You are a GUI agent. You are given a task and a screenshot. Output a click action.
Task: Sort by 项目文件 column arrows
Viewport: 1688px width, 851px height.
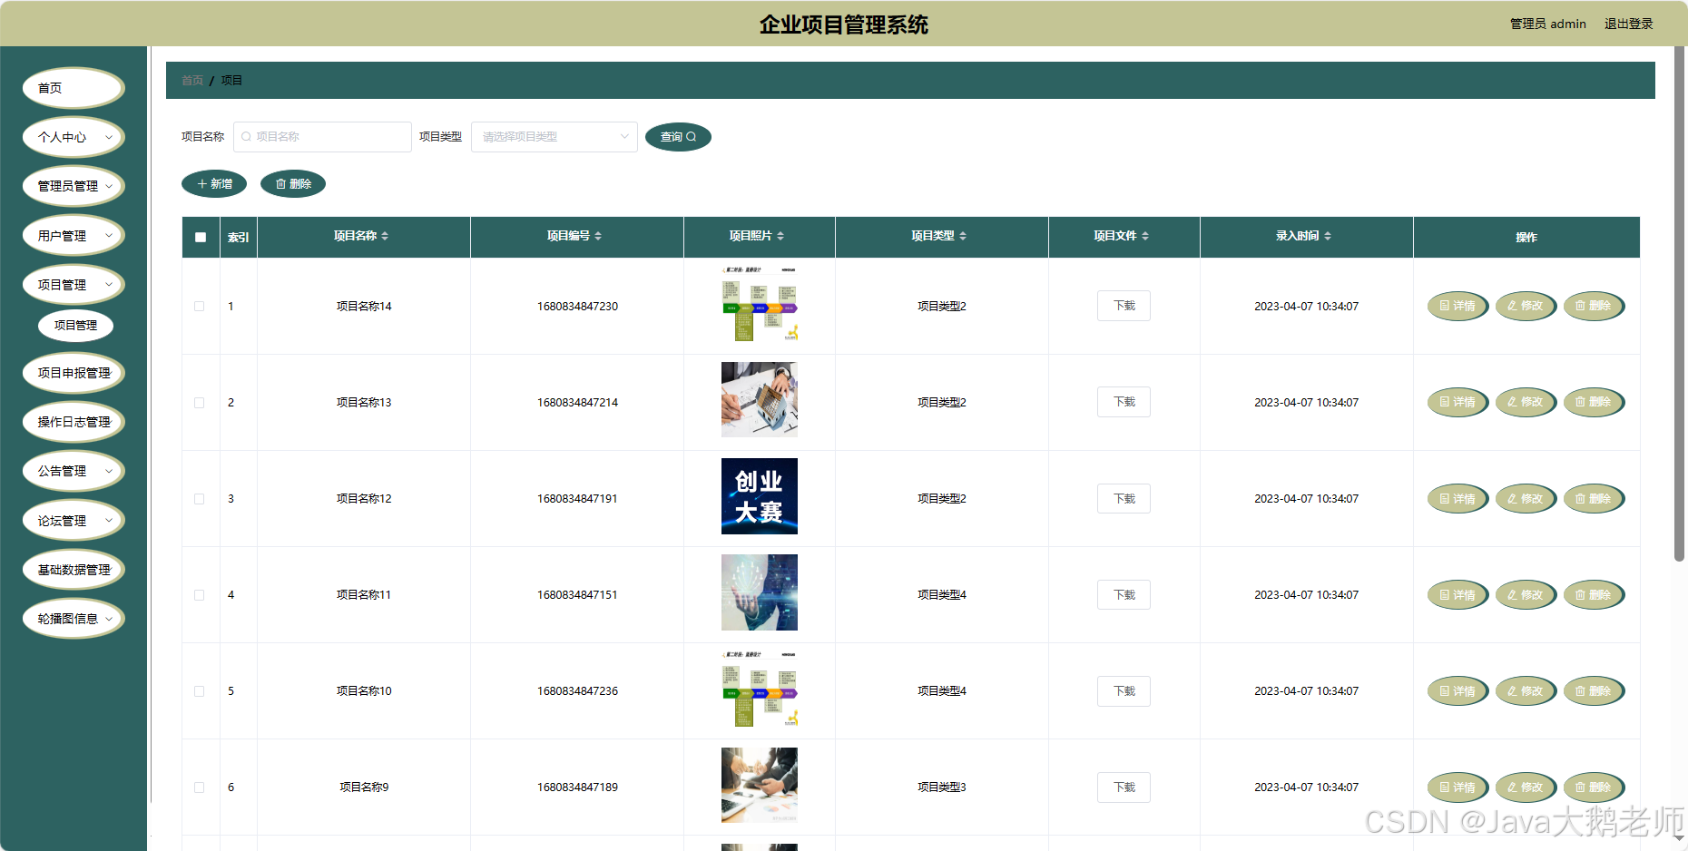coord(1145,236)
